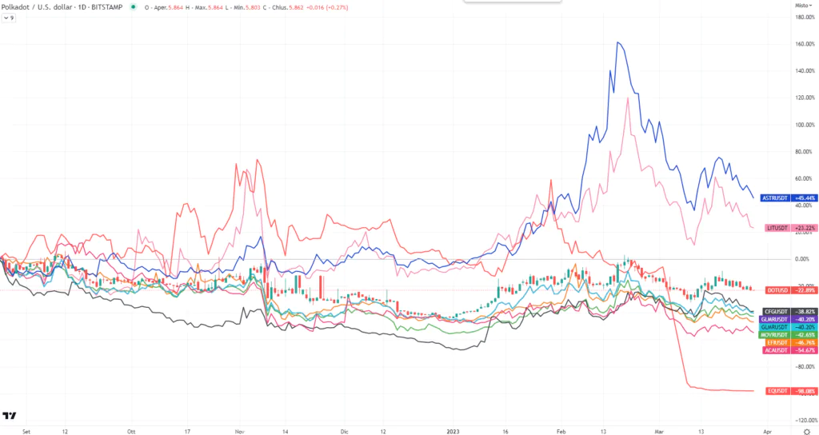Open the Misto scale mode dropdown

click(x=803, y=6)
